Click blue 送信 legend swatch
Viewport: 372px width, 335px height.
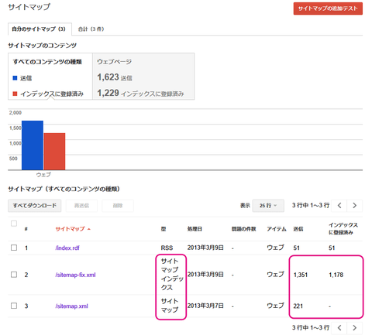15,78
